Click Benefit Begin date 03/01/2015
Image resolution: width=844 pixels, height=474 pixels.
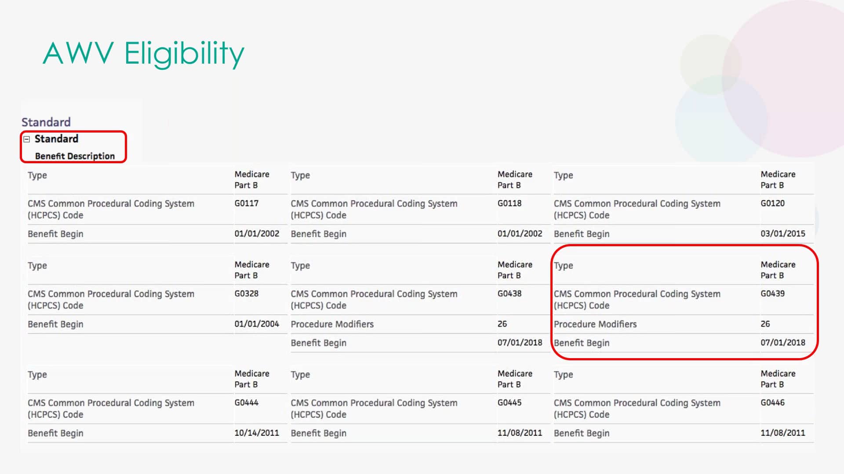pos(782,233)
